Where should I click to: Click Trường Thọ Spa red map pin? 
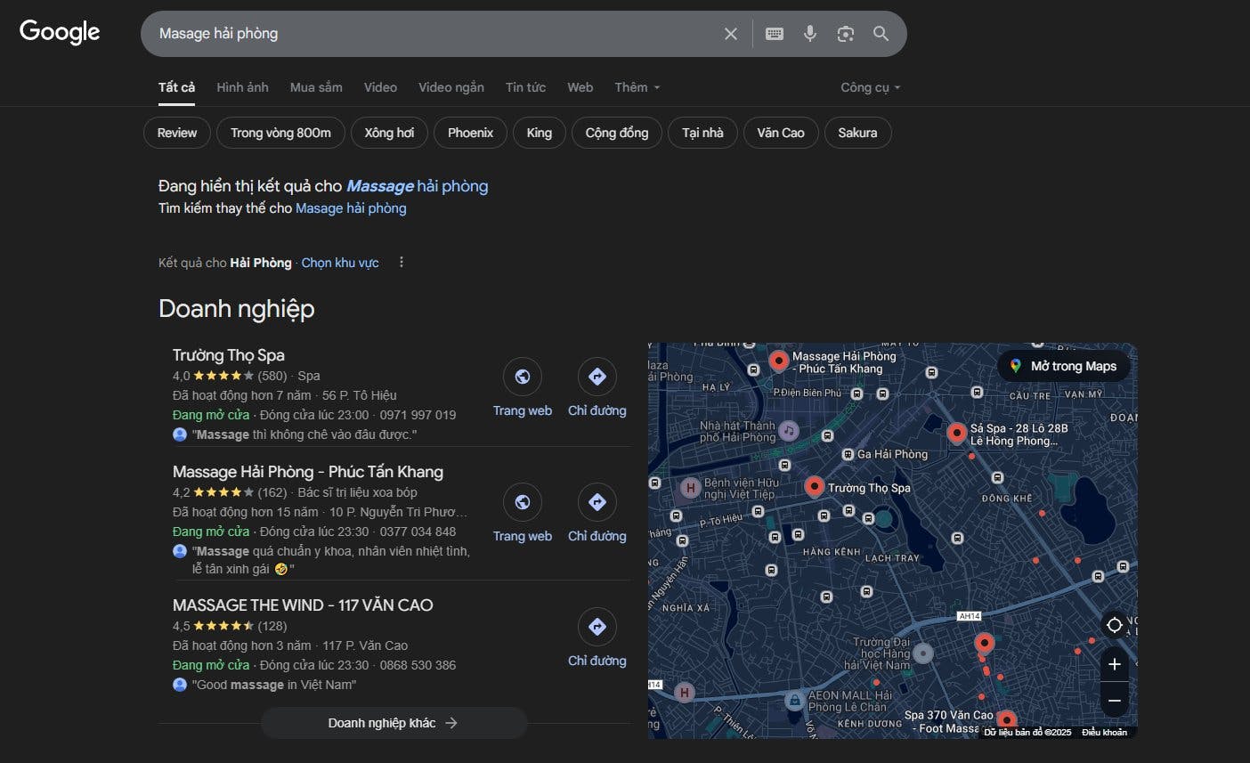click(814, 486)
